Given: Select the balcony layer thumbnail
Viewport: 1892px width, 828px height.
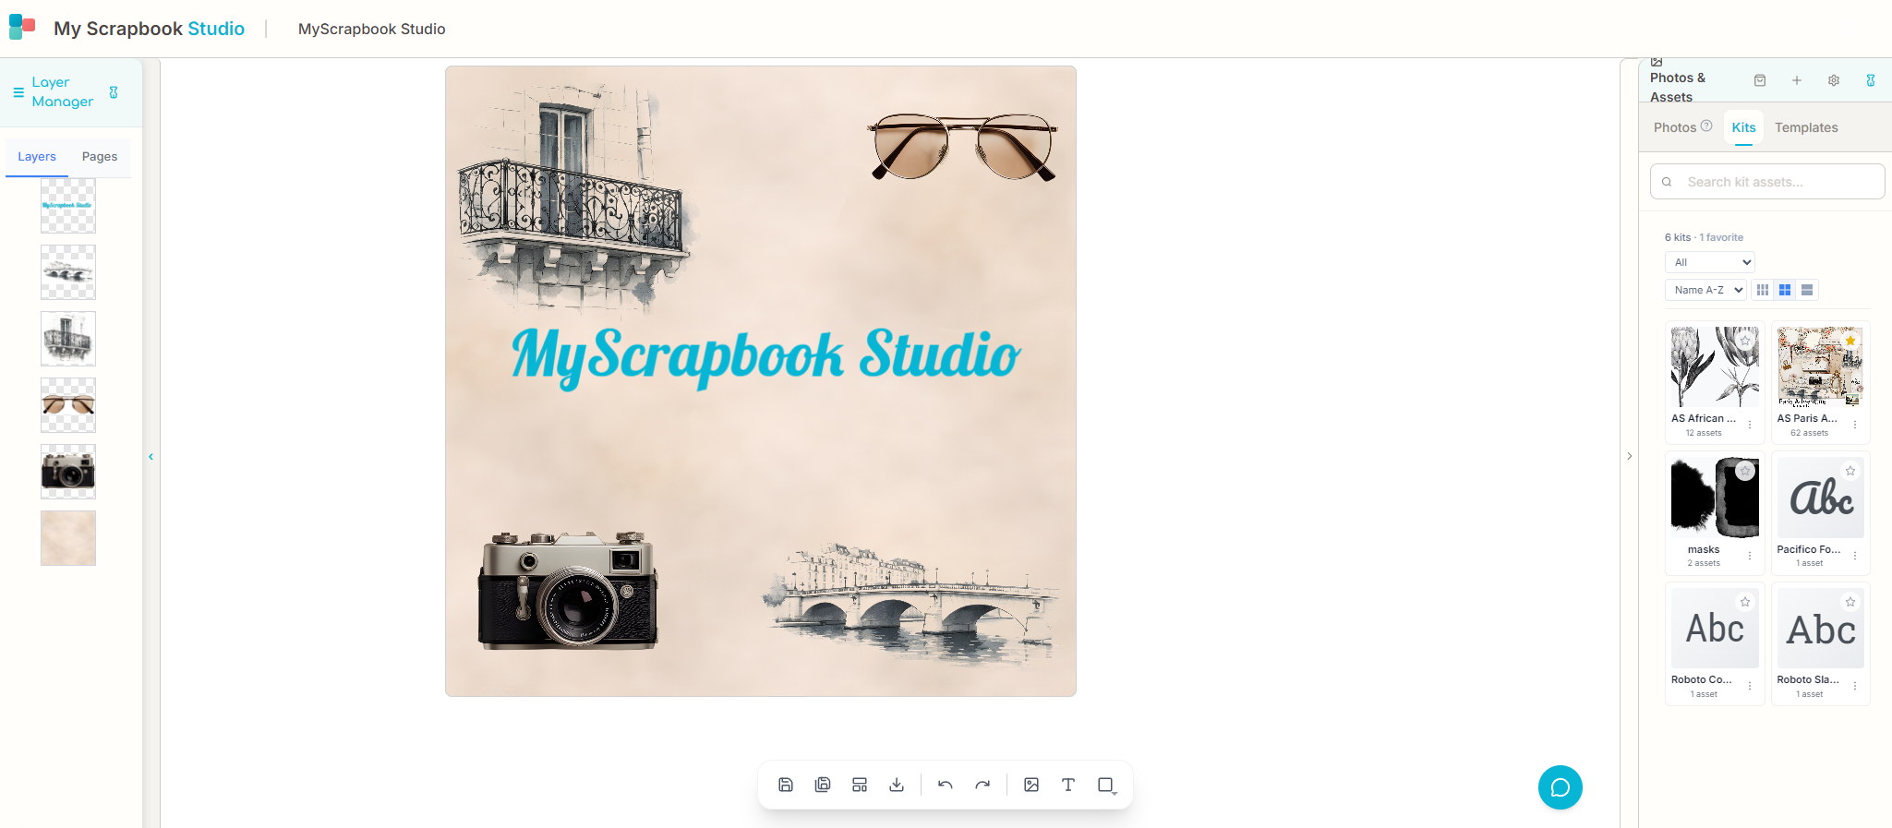Looking at the screenshot, I should click(x=68, y=339).
